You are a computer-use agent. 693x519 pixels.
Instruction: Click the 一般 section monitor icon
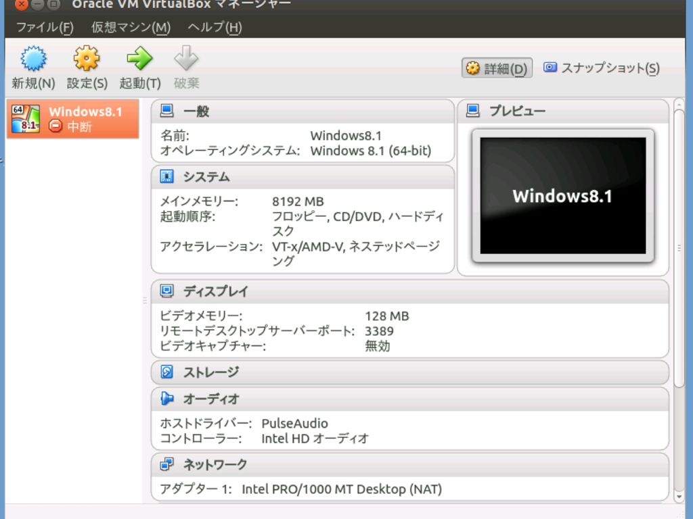click(x=166, y=111)
